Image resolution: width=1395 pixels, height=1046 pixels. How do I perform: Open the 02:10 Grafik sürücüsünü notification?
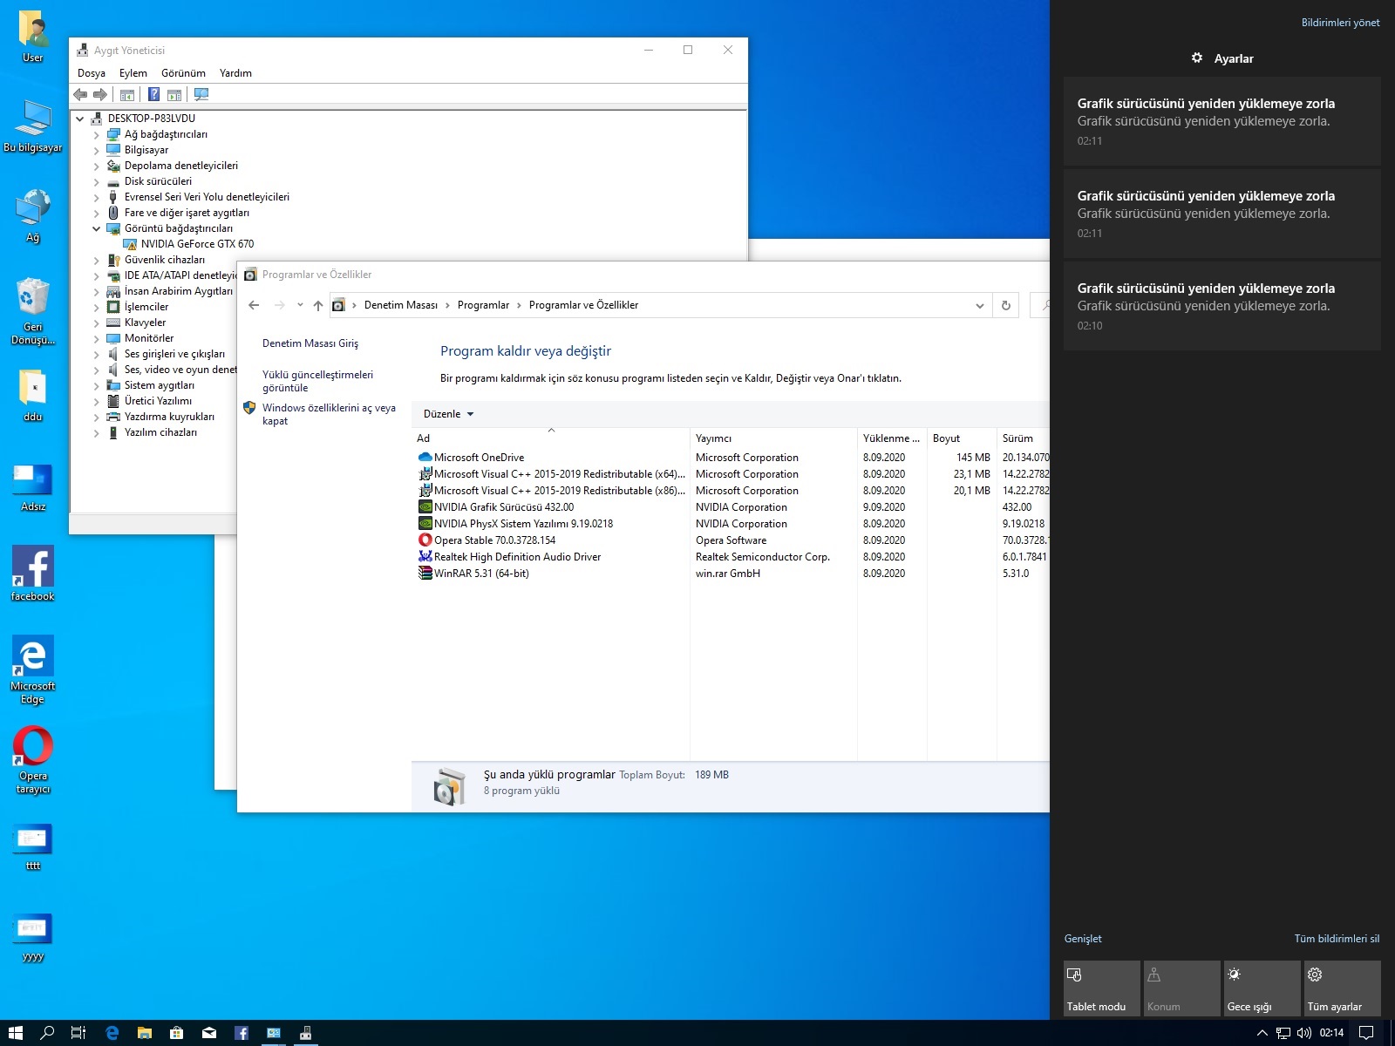click(x=1222, y=306)
